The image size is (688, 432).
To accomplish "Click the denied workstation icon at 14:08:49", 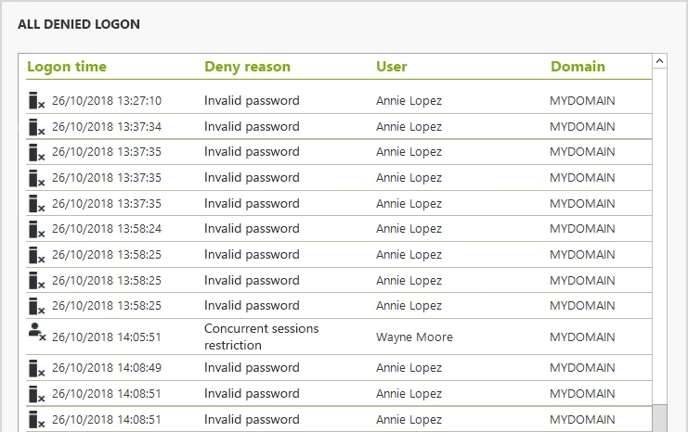I will [x=36, y=368].
